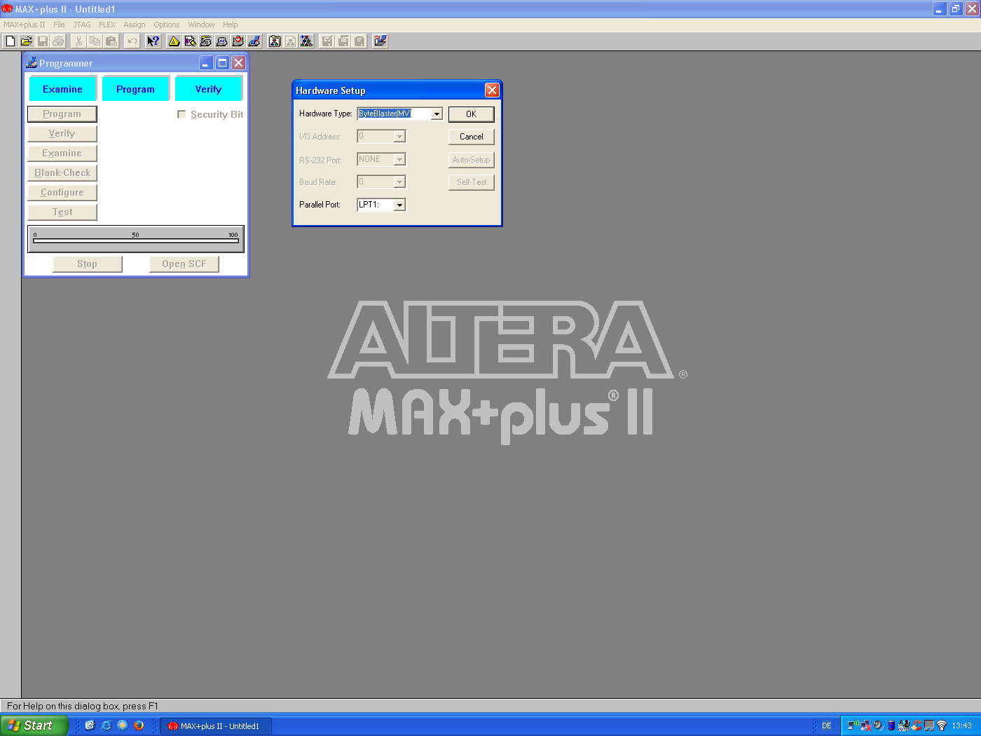Click the Undo arrow icon
The image size is (981, 736).
pyautogui.click(x=132, y=41)
